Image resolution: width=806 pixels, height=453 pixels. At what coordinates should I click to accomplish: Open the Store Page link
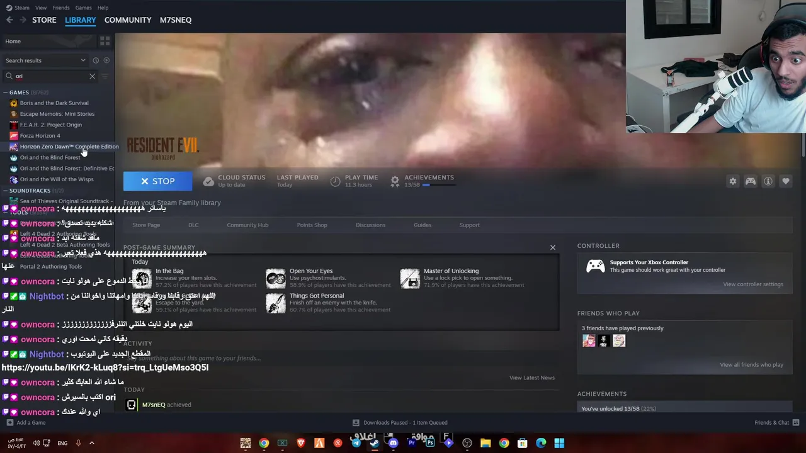[x=146, y=225]
